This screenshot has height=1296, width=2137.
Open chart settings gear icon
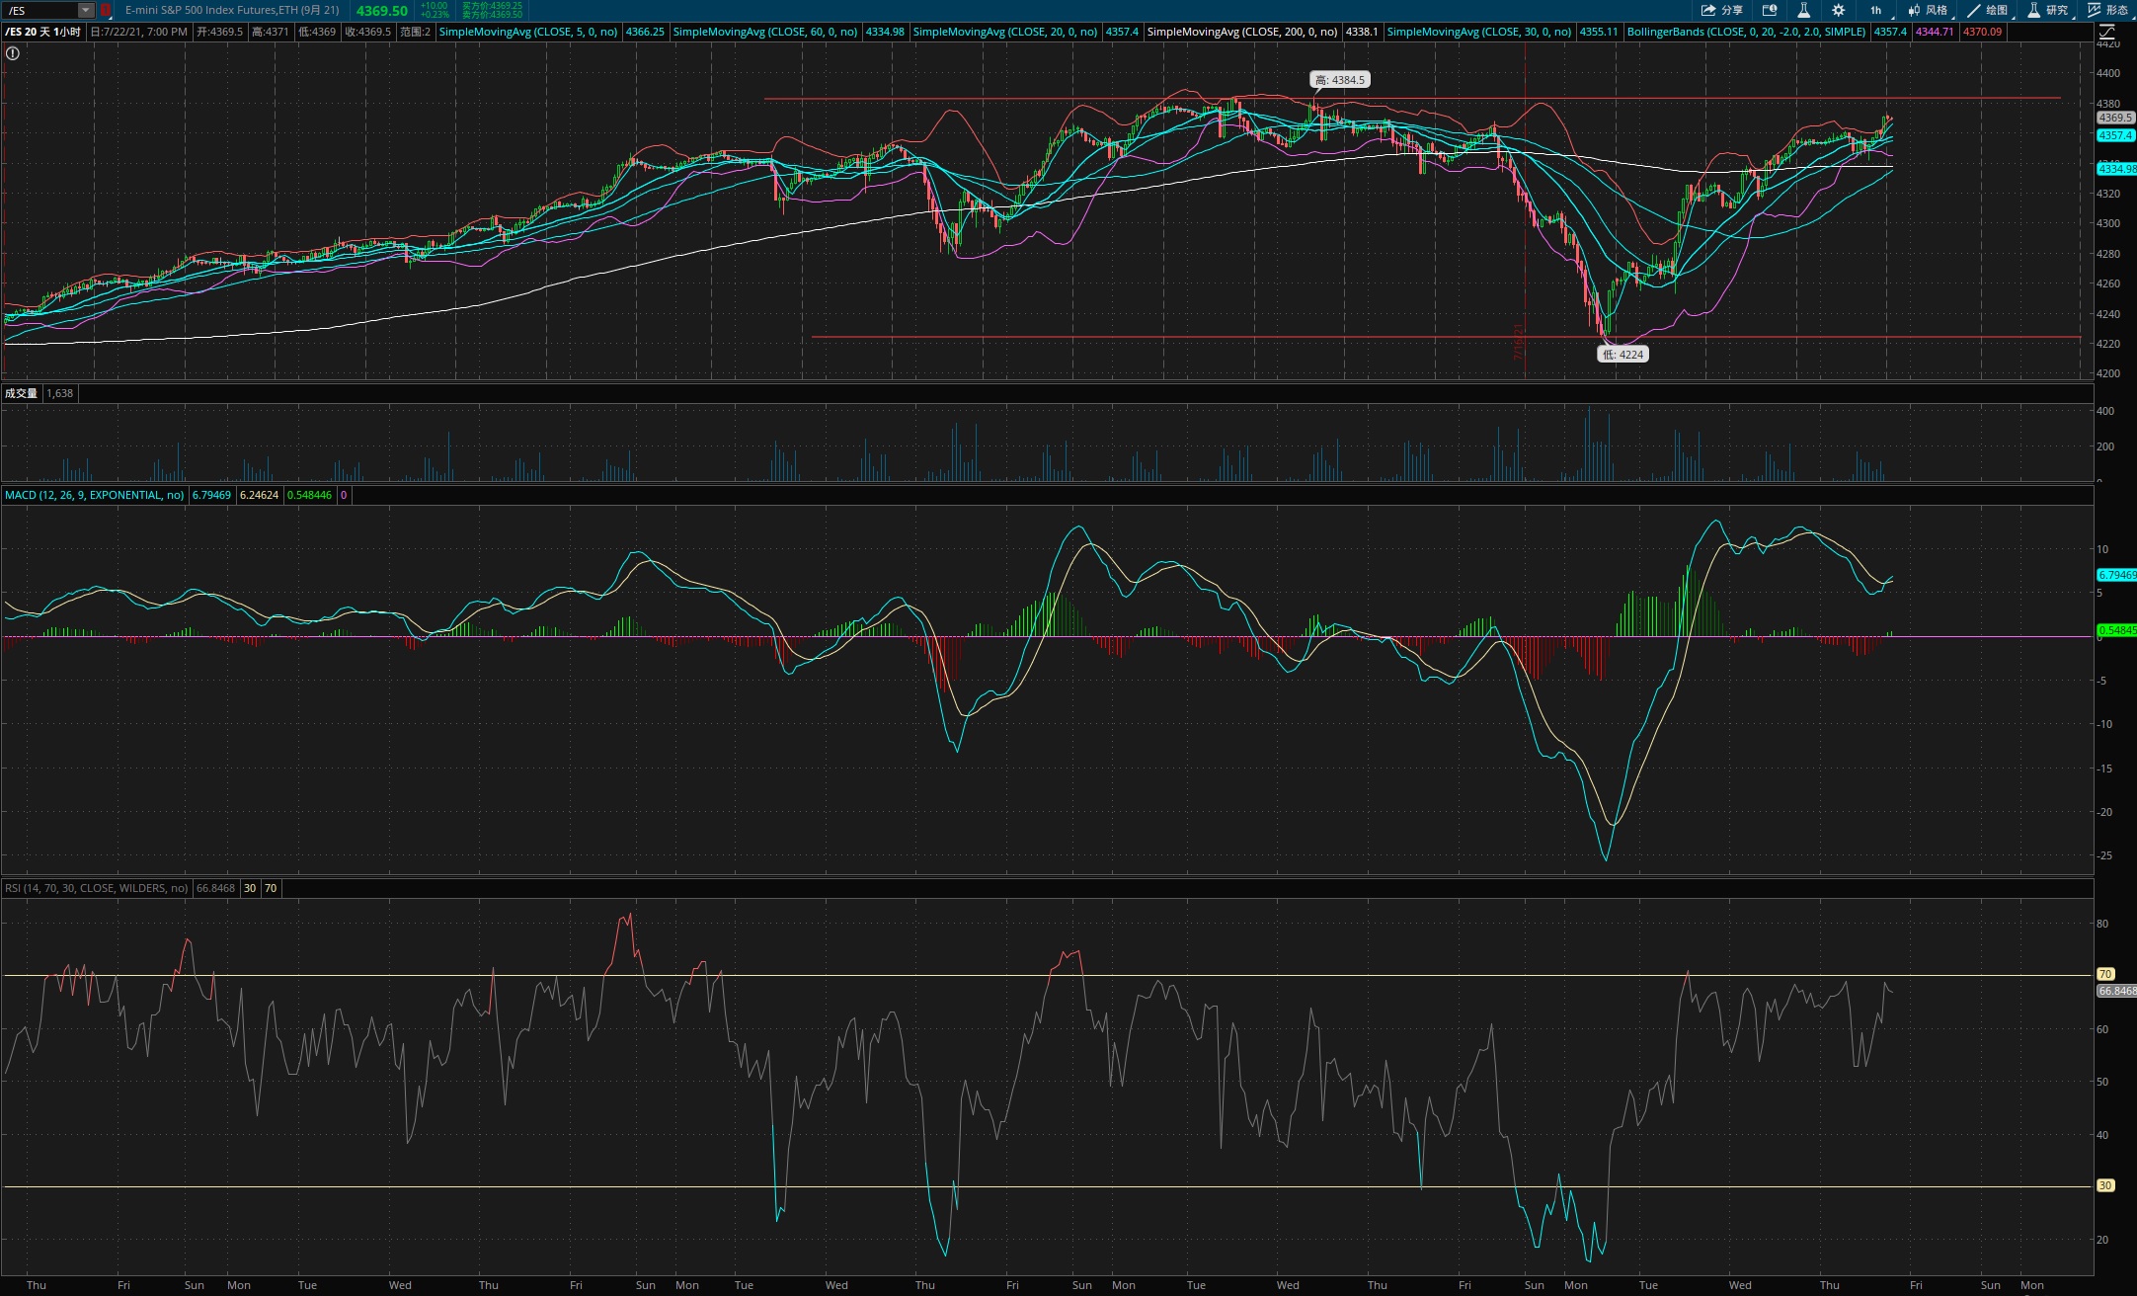click(1838, 10)
